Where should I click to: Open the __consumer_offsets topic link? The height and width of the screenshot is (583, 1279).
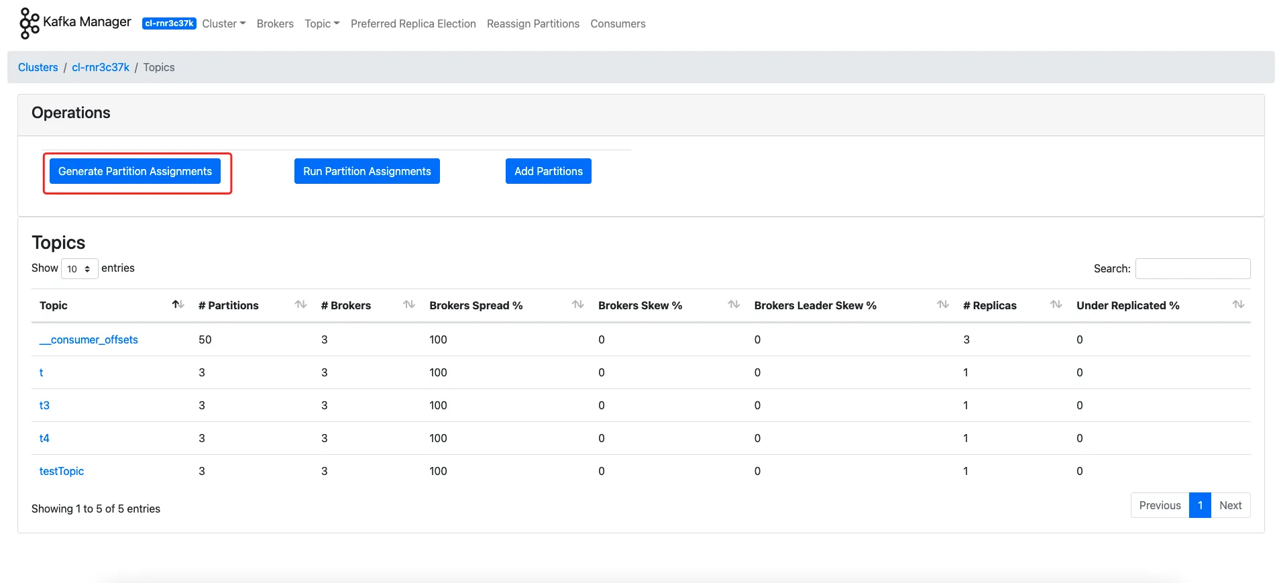point(89,339)
